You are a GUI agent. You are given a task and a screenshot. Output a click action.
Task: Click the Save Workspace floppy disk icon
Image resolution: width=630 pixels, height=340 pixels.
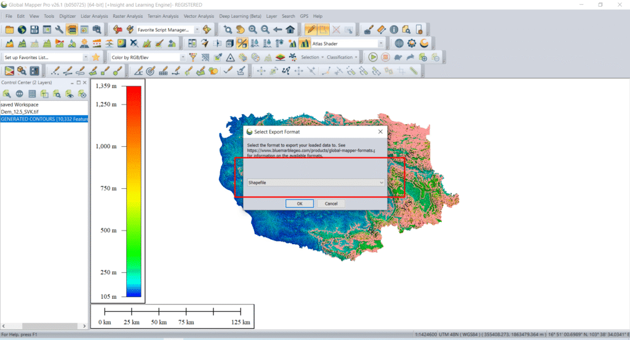pos(34,30)
